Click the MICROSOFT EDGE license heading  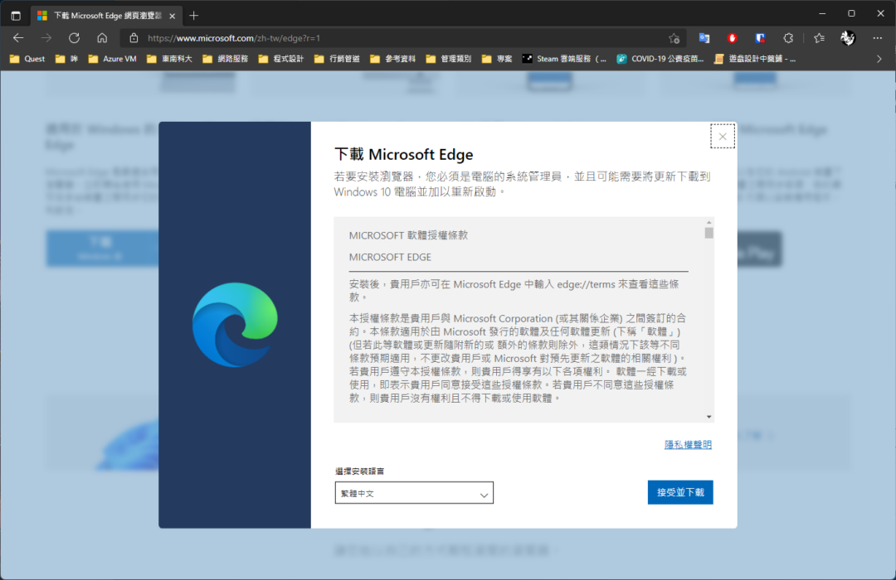390,258
